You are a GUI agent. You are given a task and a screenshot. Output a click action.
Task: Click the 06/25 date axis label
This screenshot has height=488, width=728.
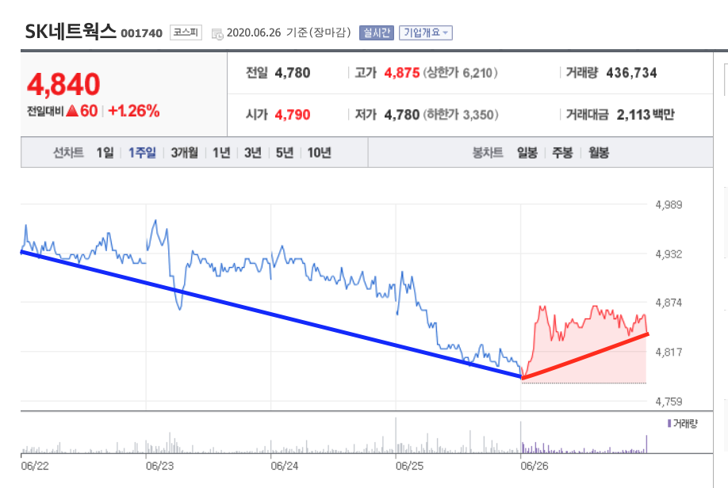tap(409, 466)
